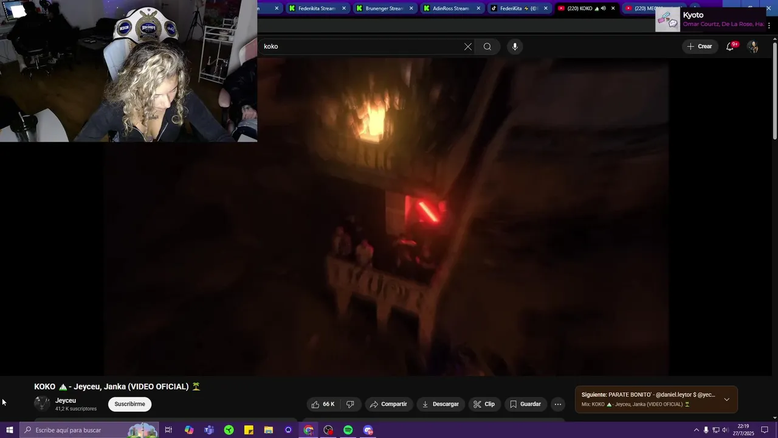Open the tray volume control

(725, 430)
